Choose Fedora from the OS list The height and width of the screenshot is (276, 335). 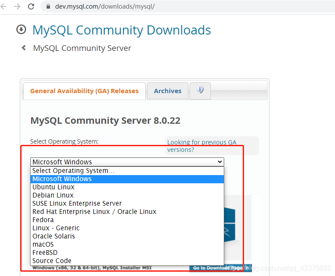(127, 220)
